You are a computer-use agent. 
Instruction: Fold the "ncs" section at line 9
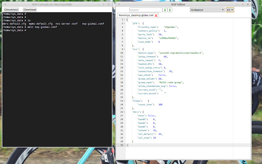tap(124, 49)
